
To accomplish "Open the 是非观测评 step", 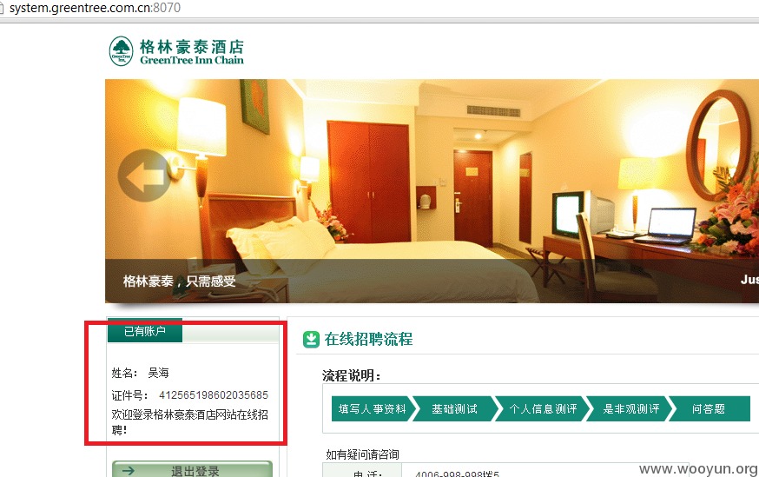I will click(630, 409).
